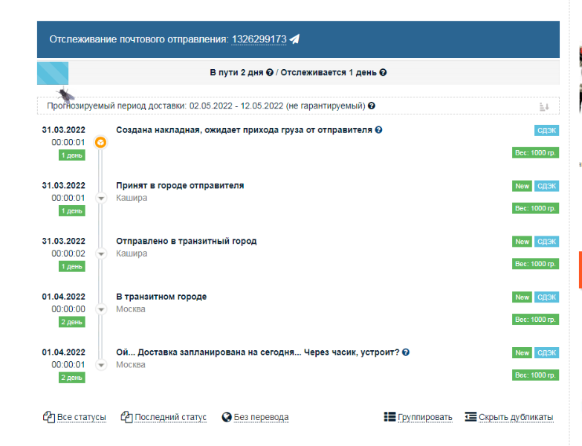The image size is (582, 446).
Task: Show all statuses via 'Все статусы'
Action: click(x=81, y=417)
